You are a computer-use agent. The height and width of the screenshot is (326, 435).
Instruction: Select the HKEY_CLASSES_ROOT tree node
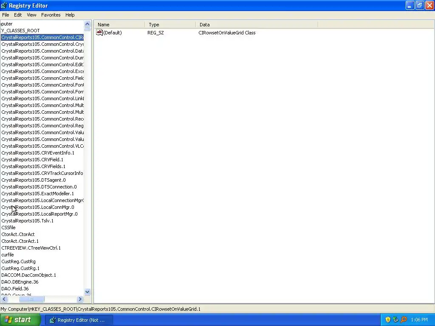20,31
